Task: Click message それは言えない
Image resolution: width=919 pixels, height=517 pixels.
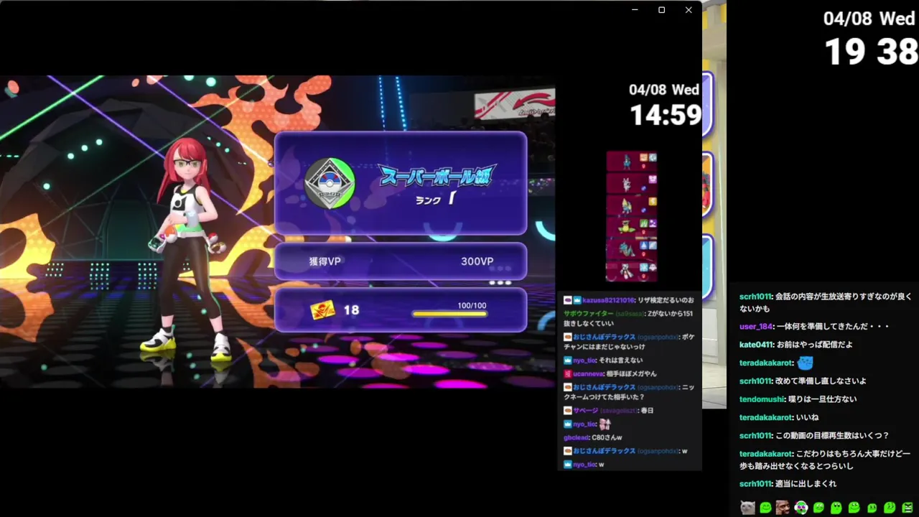Action: 621,360
